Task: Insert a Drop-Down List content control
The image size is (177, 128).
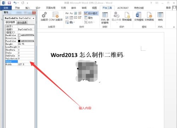Action: 75,18
